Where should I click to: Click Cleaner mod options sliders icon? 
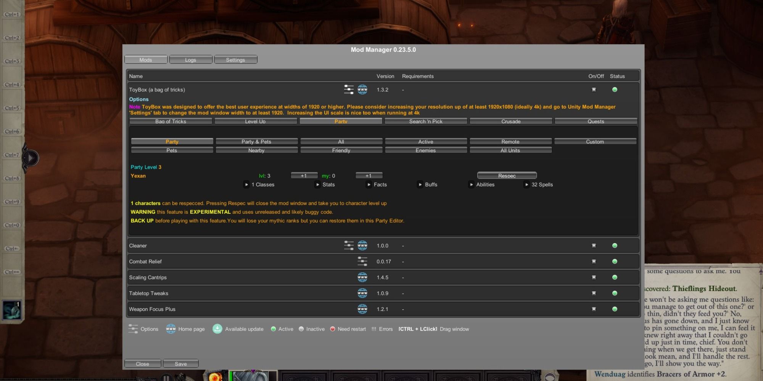click(349, 245)
